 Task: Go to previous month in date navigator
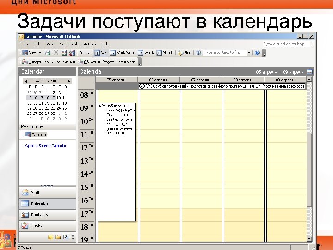[26, 81]
